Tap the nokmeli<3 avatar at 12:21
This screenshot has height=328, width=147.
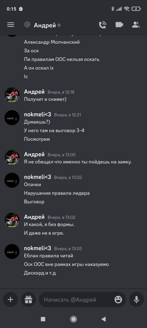pos(12,118)
